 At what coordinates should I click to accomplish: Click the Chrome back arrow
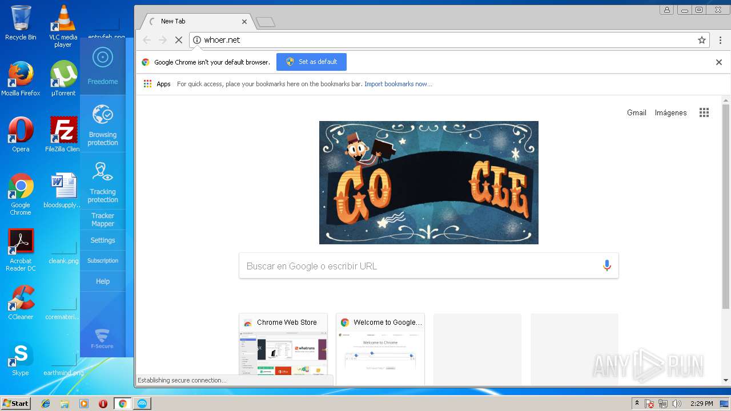(147, 40)
